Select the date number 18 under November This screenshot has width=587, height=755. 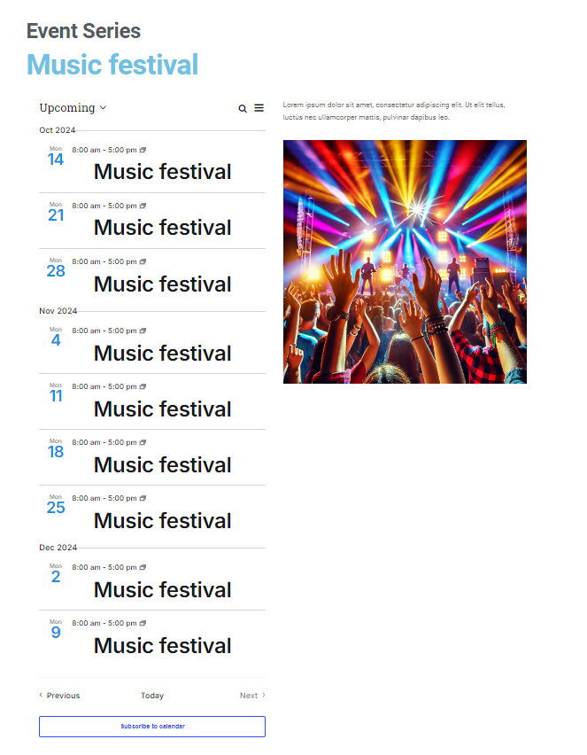pyautogui.click(x=56, y=452)
